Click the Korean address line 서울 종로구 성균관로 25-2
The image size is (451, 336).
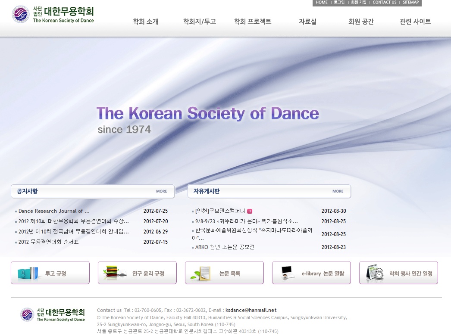pyautogui.click(x=188, y=331)
